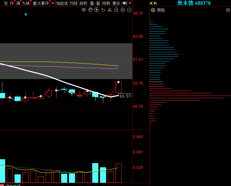Click the 奥来德 688378 stock title
Image resolution: width=231 pixels, height=186 pixels.
(194, 3)
